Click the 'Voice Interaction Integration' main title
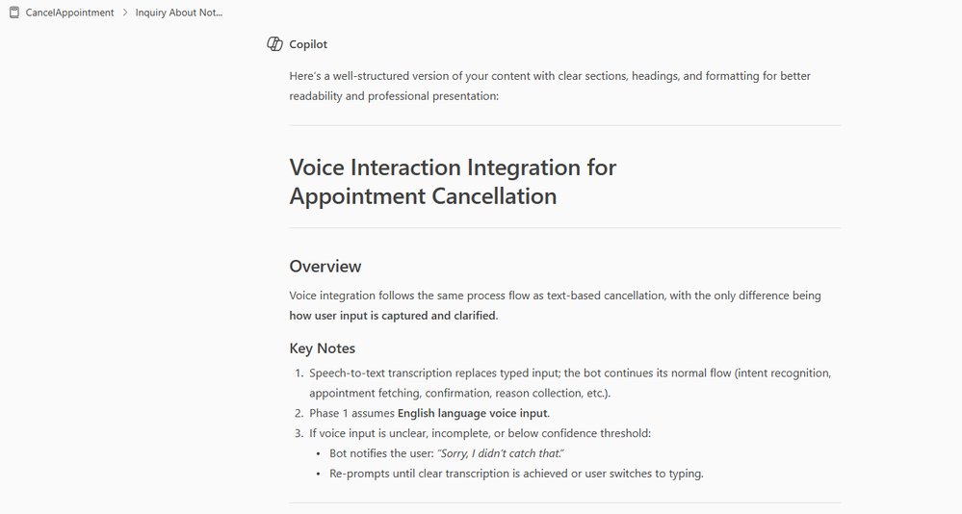This screenshot has width=962, height=514. pyautogui.click(x=453, y=182)
